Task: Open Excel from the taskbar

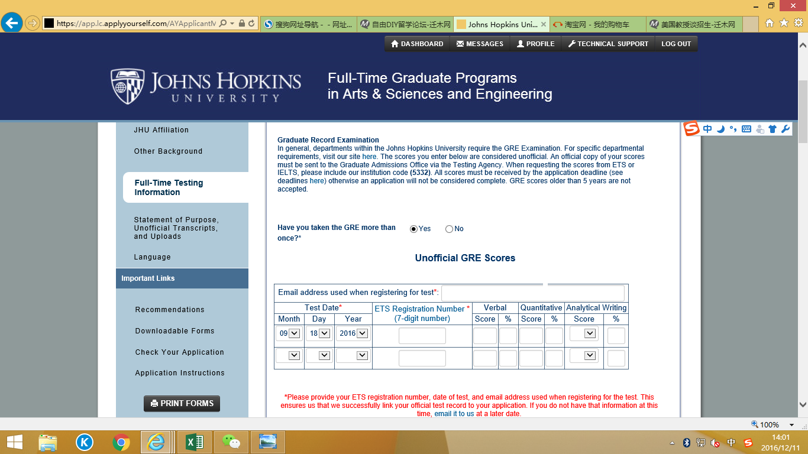Action: (x=195, y=442)
